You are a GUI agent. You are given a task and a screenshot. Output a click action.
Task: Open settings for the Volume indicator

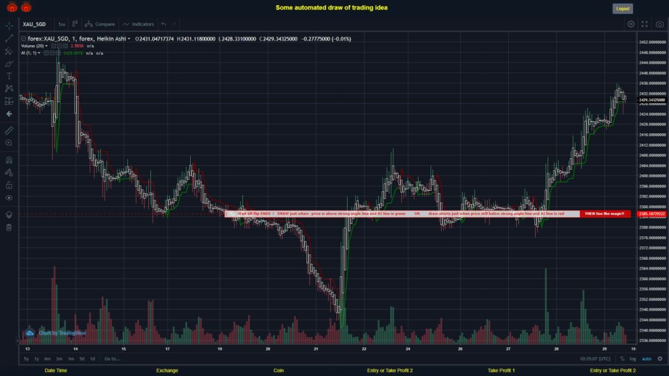tap(59, 46)
